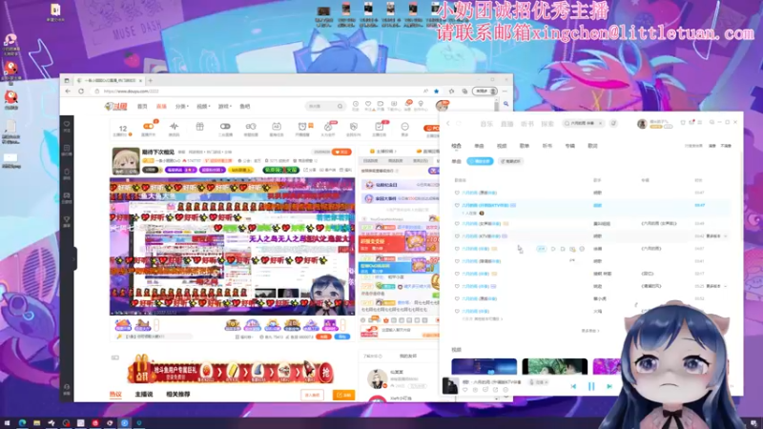
Task: Skip to the next track in music player
Action: pyautogui.click(x=608, y=386)
